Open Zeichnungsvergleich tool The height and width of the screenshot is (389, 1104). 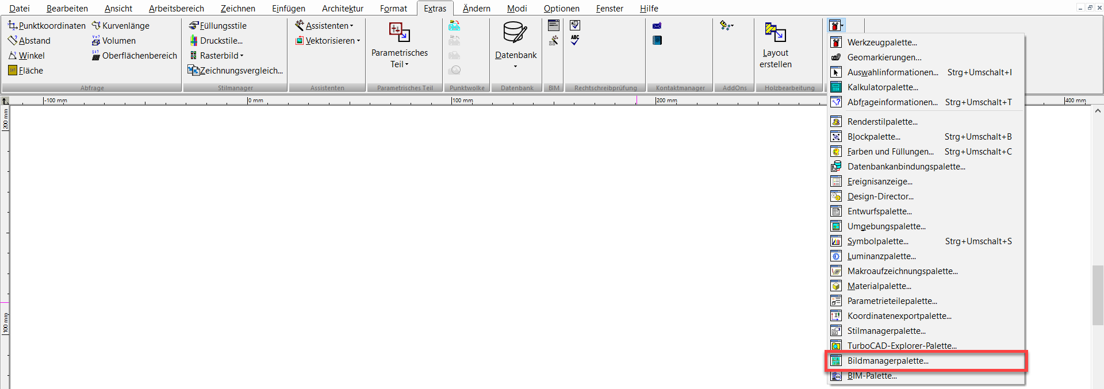[x=236, y=71]
